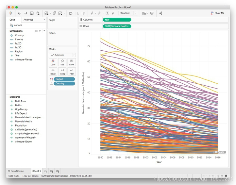Click the Group members paperclip icon
This screenshot has width=236, height=185.
coord(99,13)
